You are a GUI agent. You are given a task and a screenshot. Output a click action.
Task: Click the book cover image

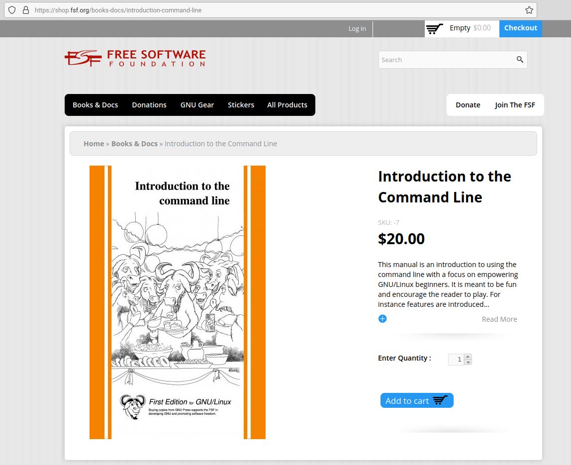pos(178,302)
